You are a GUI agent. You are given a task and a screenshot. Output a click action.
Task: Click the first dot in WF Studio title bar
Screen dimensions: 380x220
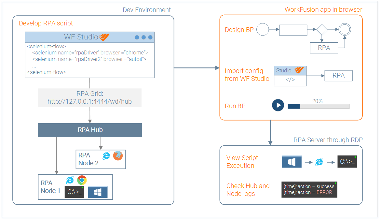click(x=137, y=37)
